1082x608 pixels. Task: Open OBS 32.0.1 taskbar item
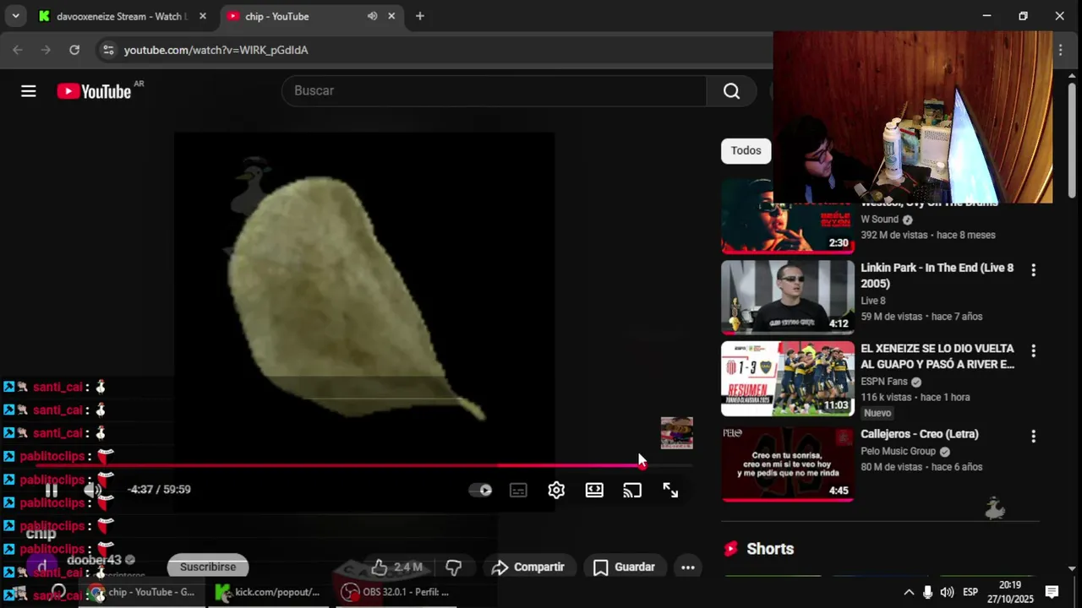pos(395,592)
